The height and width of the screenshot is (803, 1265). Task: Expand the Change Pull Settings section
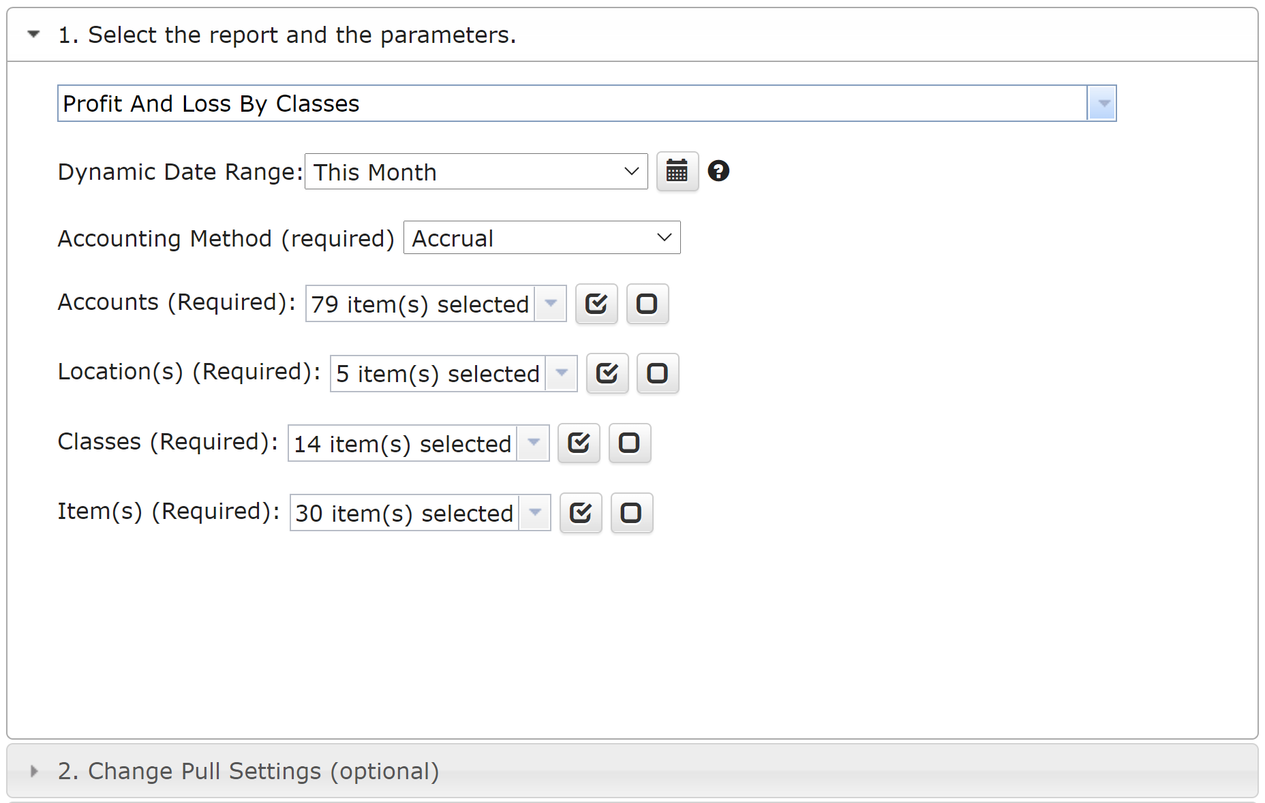point(33,771)
